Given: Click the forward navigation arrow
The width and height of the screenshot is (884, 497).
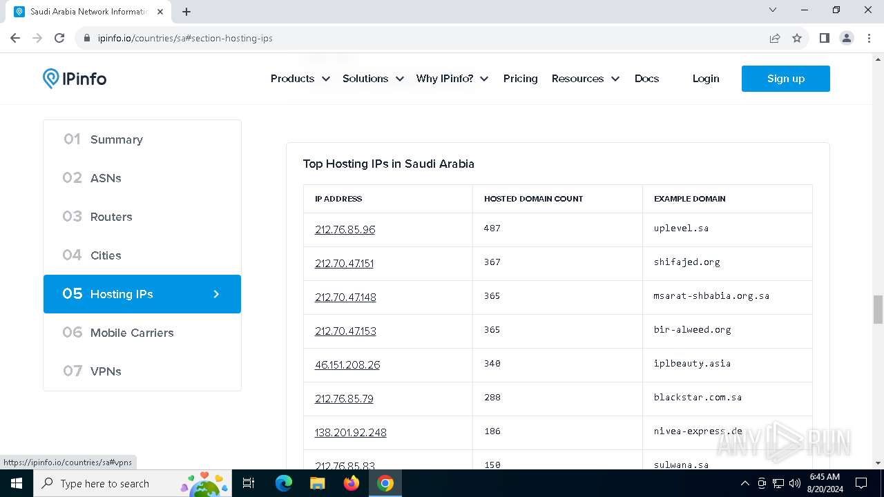Looking at the screenshot, I should coord(37,38).
